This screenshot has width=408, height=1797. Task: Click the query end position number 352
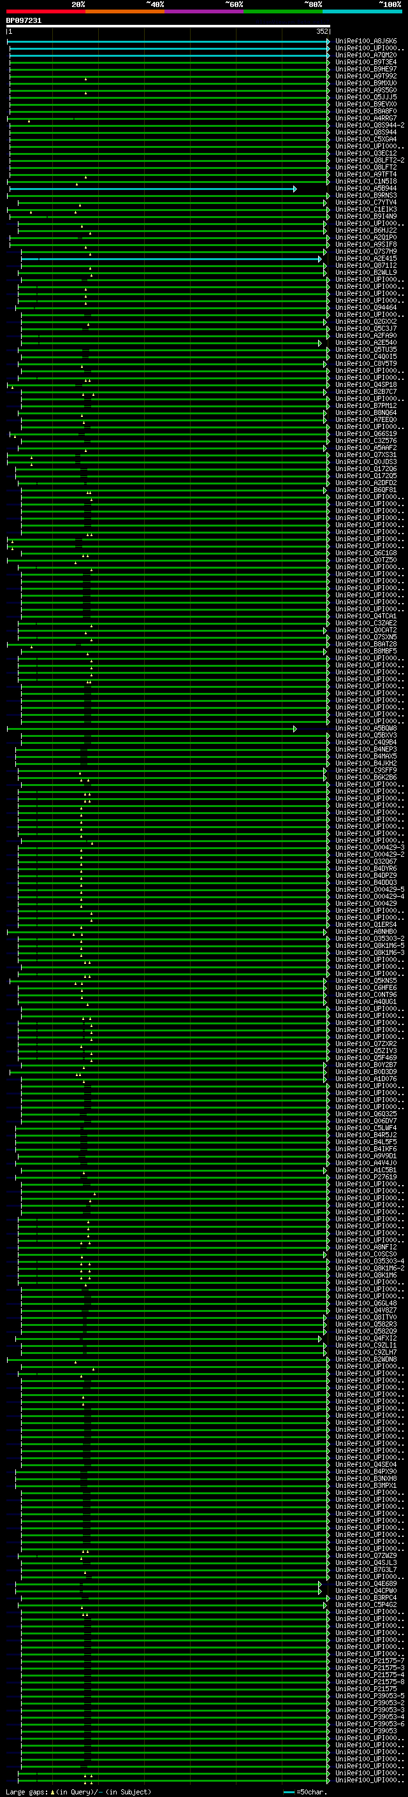(x=322, y=31)
